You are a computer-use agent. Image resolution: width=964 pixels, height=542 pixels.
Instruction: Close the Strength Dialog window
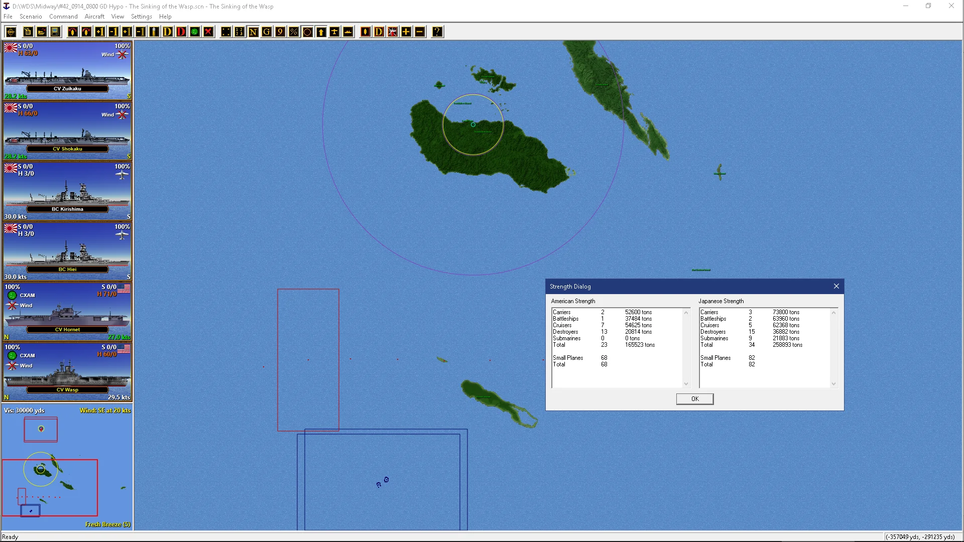pos(836,286)
